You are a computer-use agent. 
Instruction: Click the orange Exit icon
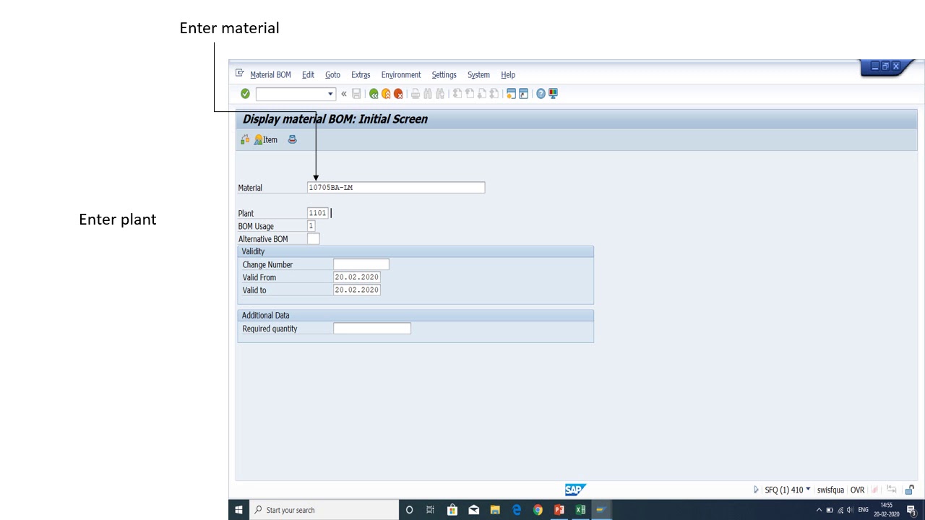click(386, 94)
